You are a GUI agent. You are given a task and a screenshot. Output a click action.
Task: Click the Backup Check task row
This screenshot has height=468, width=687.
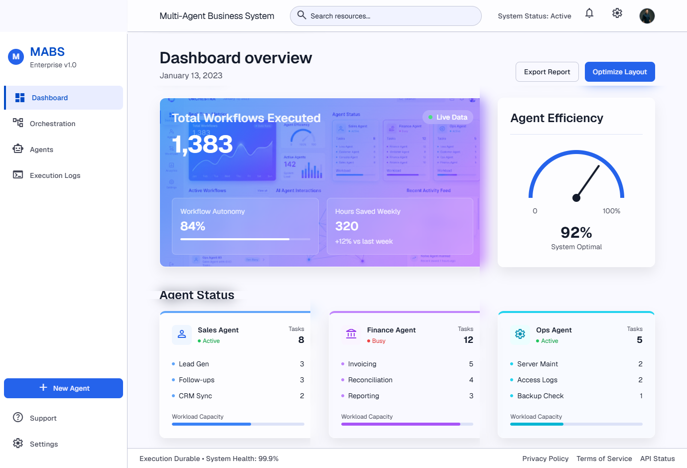pyautogui.click(x=576, y=396)
